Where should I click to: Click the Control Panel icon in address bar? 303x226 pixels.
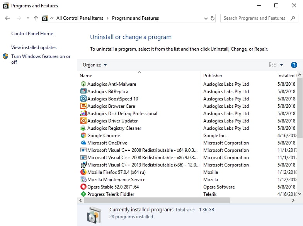pyautogui.click(x=45, y=18)
